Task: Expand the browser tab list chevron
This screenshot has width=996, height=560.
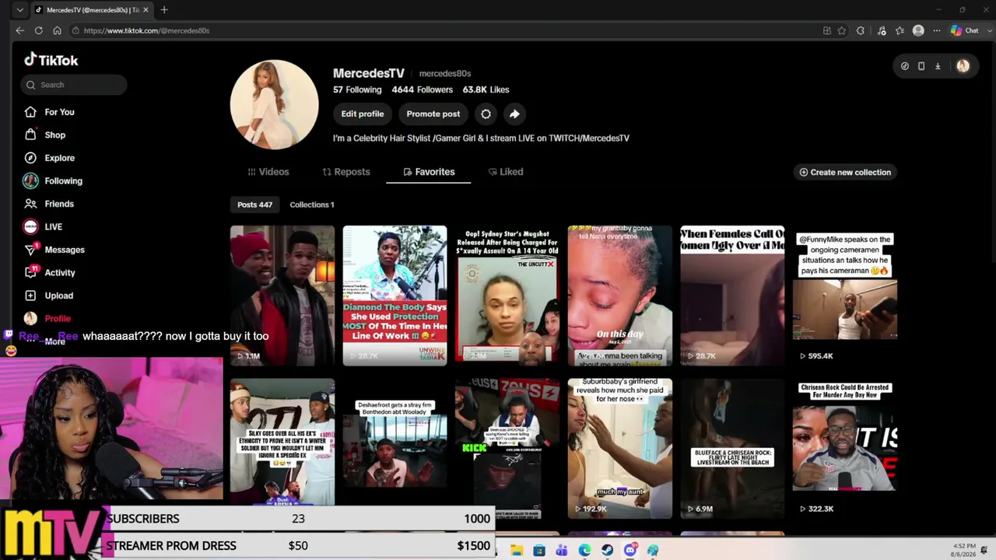Action: pos(20,10)
